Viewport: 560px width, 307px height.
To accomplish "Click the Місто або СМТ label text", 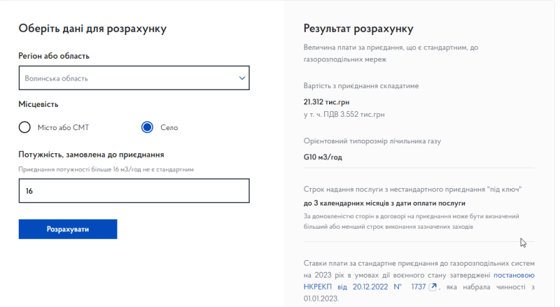I will (x=63, y=127).
